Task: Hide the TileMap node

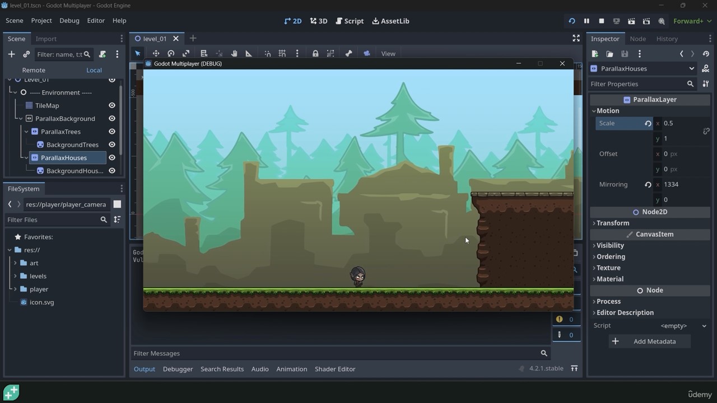Action: click(112, 105)
